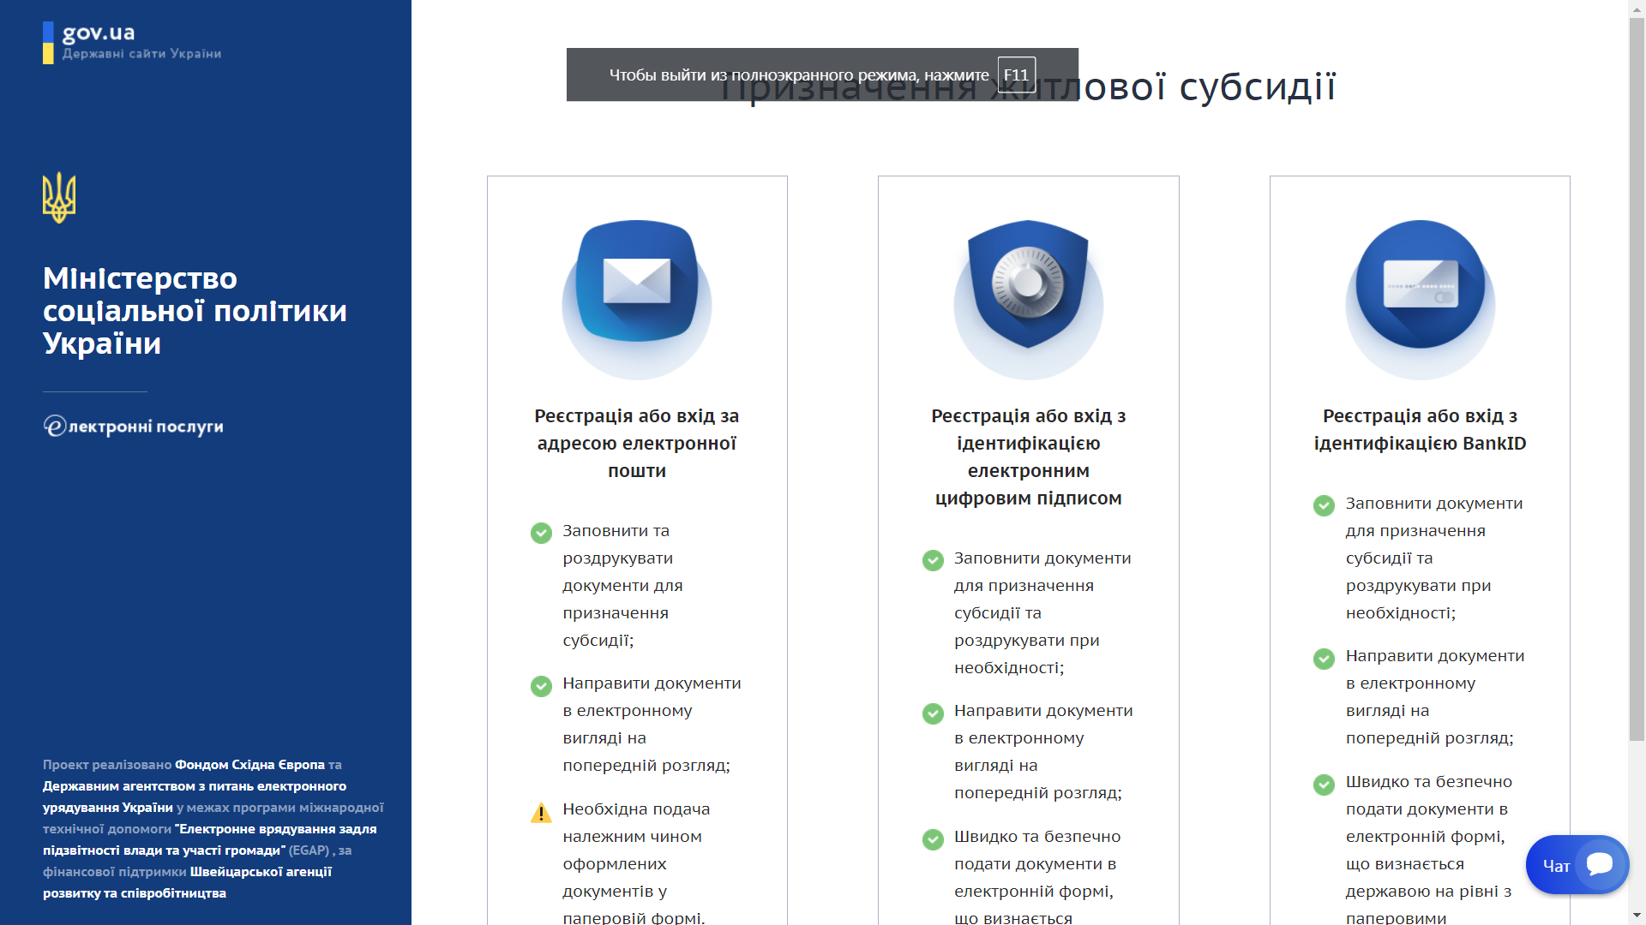Open the gov.ua state sites logo
This screenshot has width=1646, height=925.
click(99, 33)
